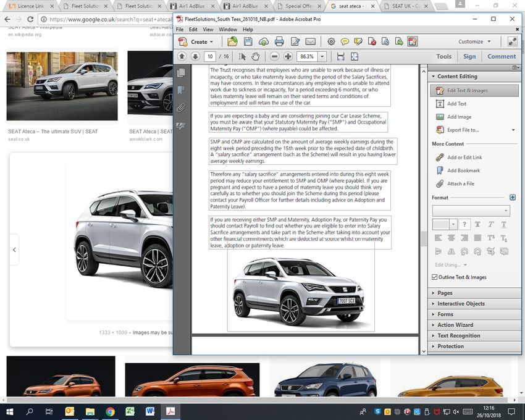The width and height of the screenshot is (525, 420).
Task: Open page thumbnails panel icon
Action: click(181, 73)
